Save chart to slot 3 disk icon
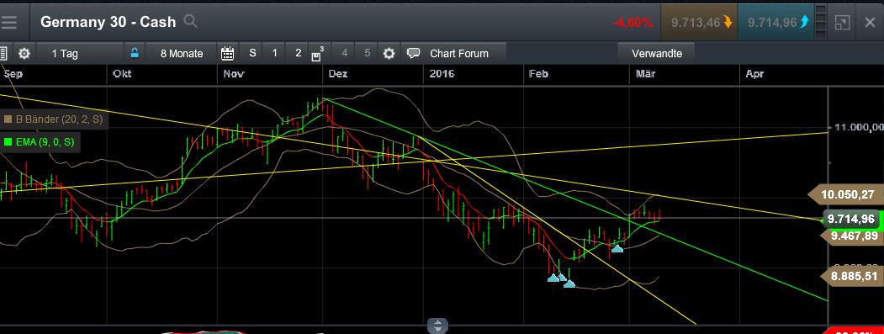 click(x=318, y=54)
